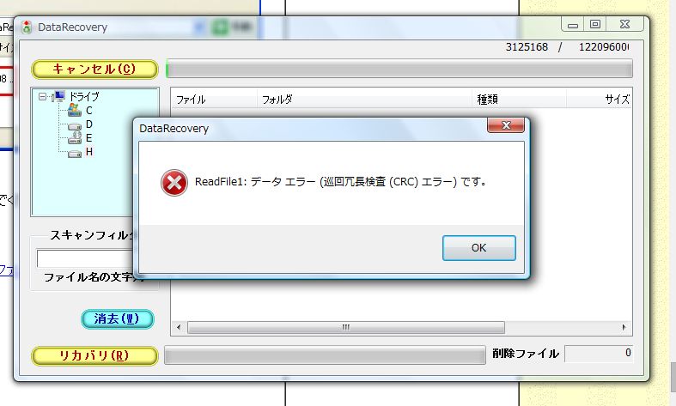Sort by the サイズ column header
Image resolution: width=676 pixels, height=406 pixels.
pos(600,100)
